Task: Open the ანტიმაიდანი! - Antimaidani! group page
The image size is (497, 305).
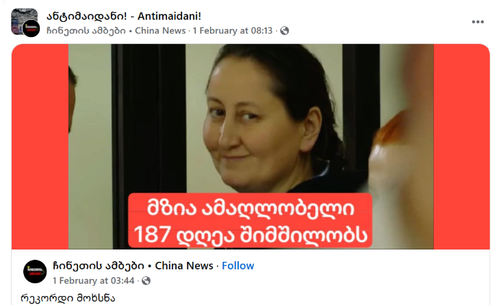Action: [x=124, y=16]
